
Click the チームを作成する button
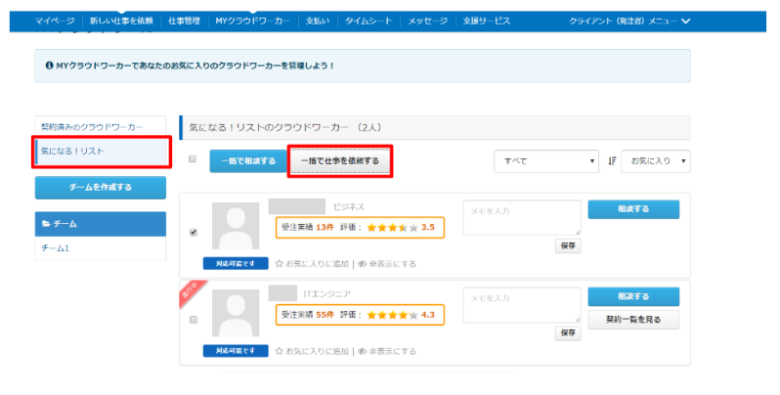(x=100, y=187)
